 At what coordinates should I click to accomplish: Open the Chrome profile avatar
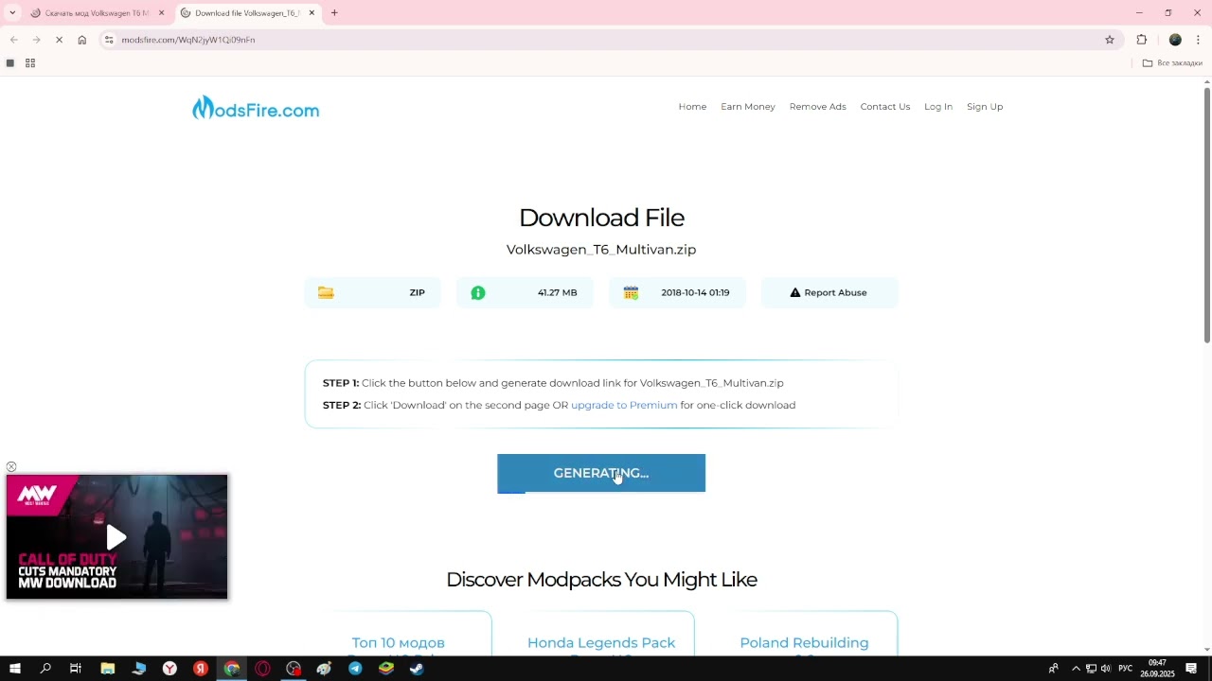[1175, 40]
